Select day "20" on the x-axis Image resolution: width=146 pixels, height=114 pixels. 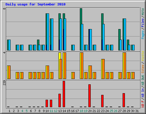[90, 111]
